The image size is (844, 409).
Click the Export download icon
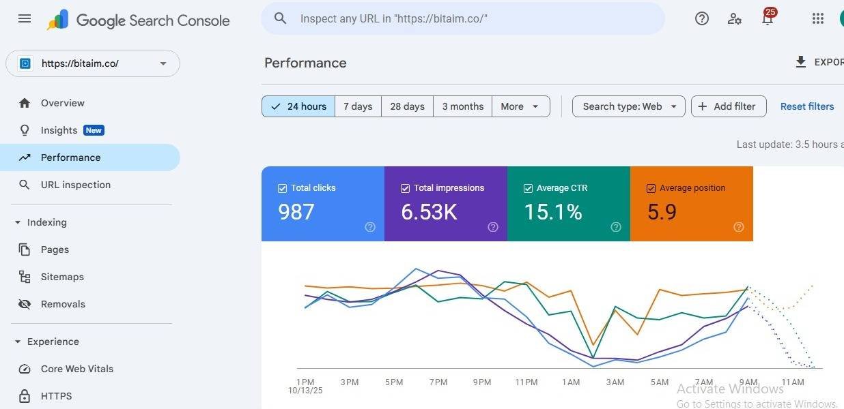(801, 62)
